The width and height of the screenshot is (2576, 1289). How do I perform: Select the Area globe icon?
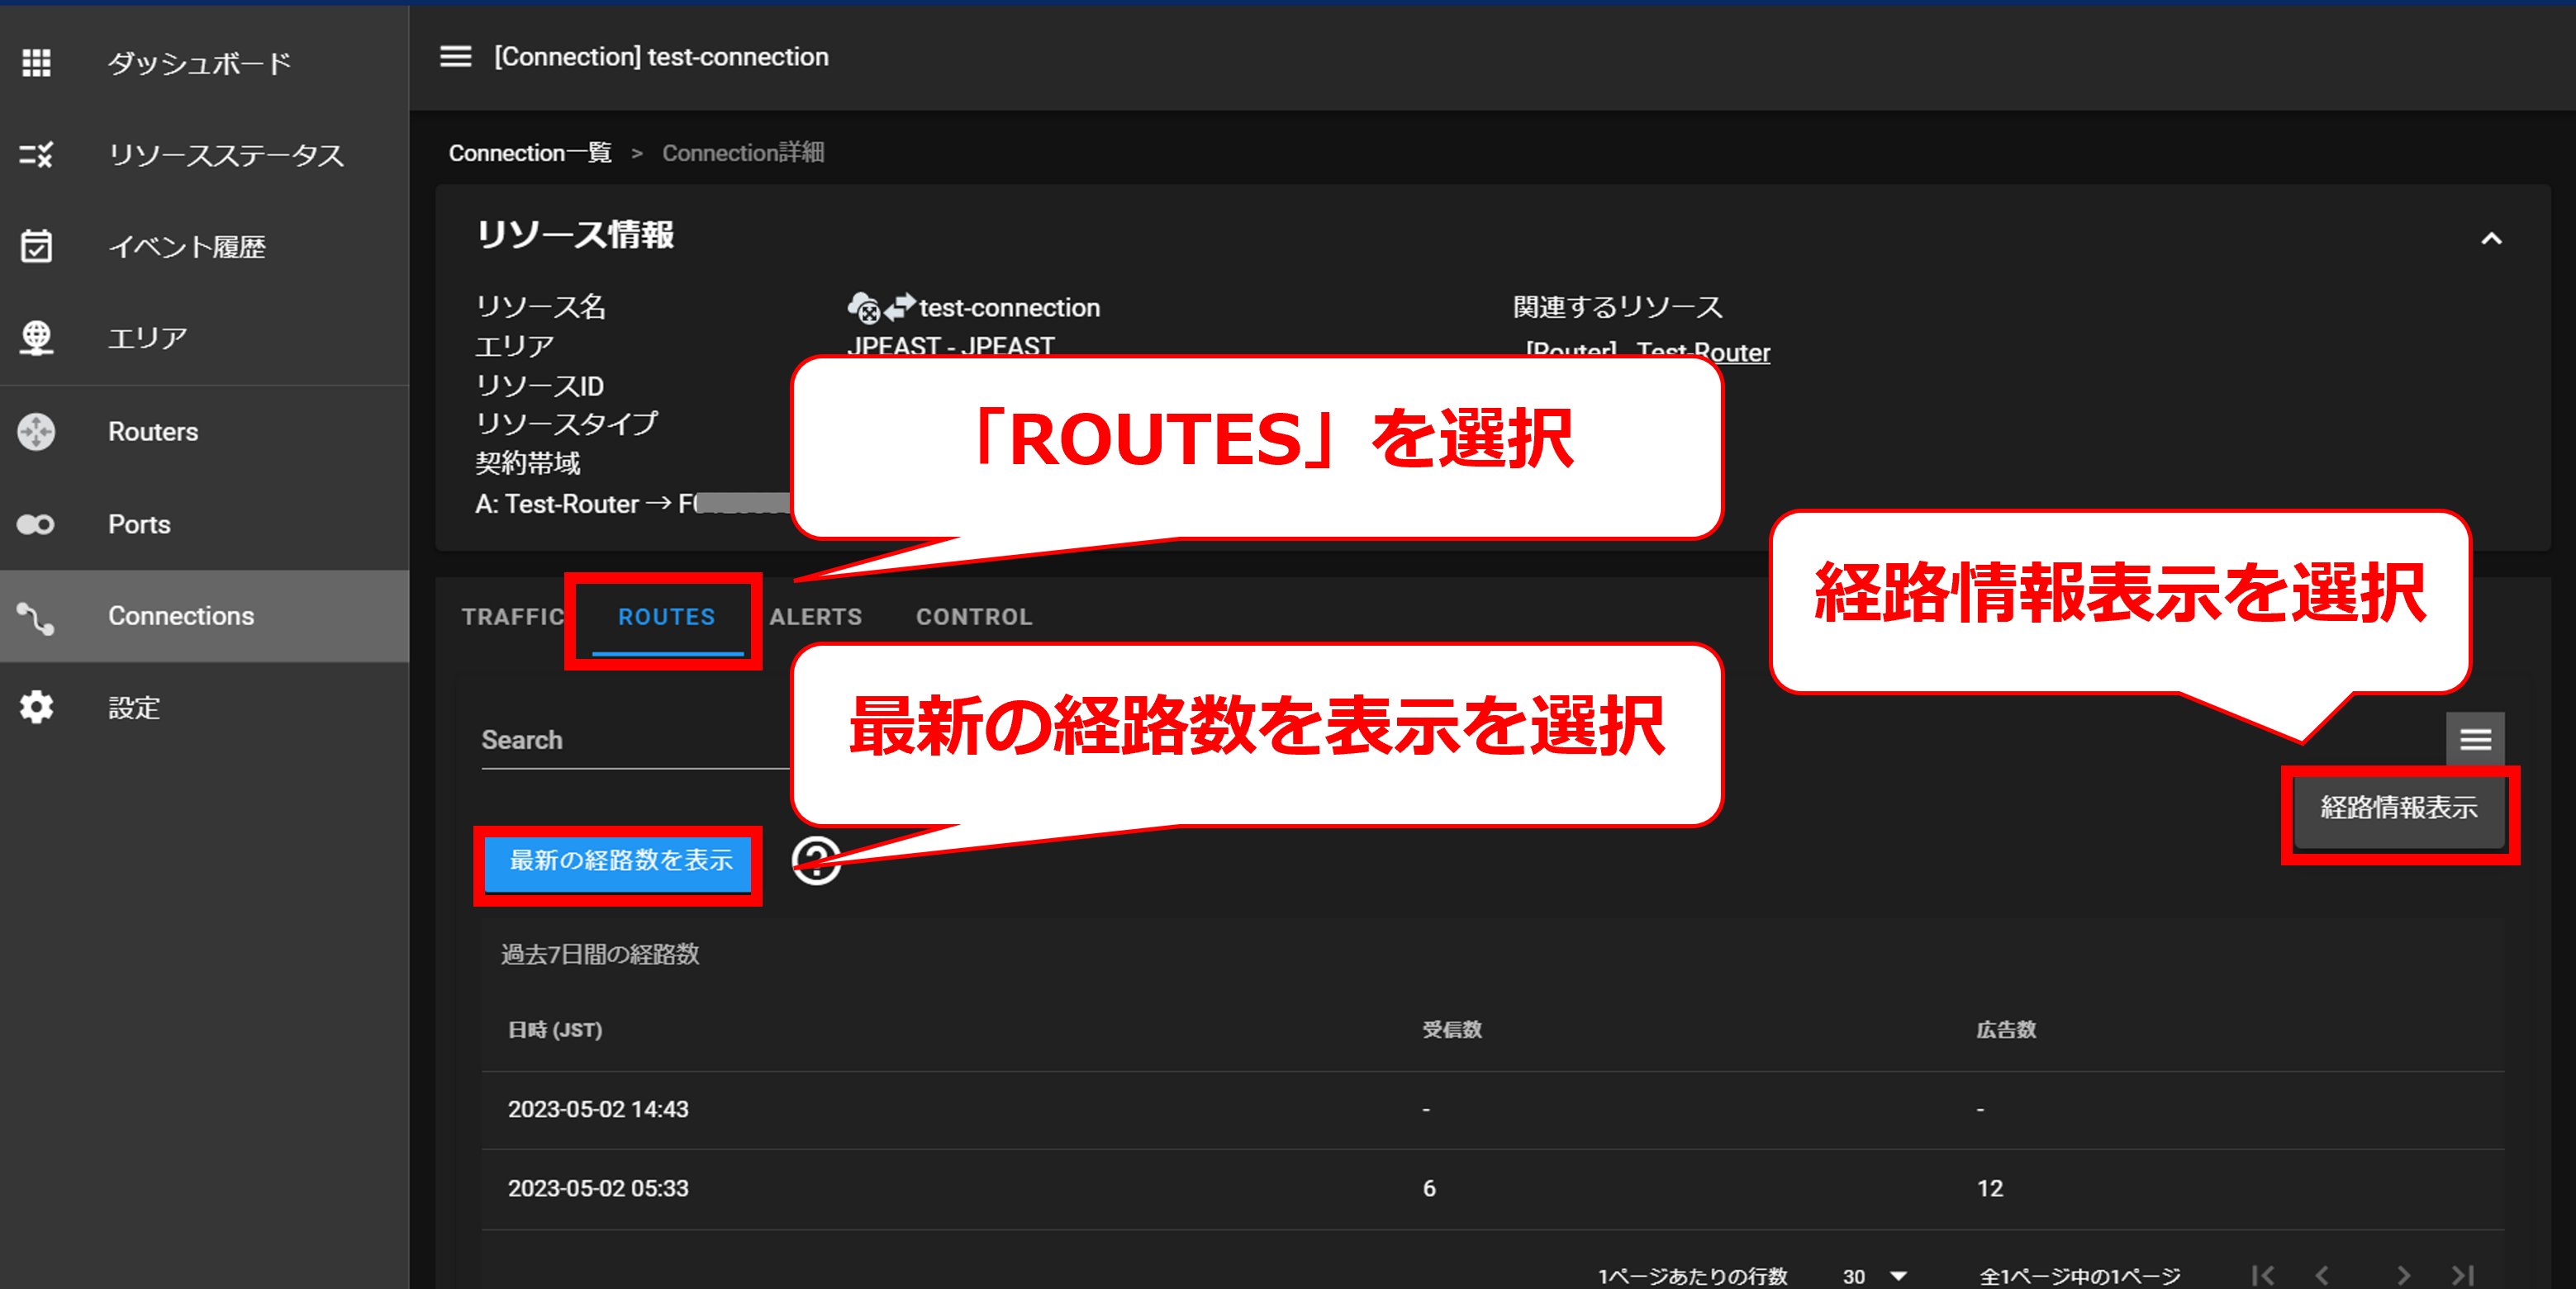[x=37, y=338]
